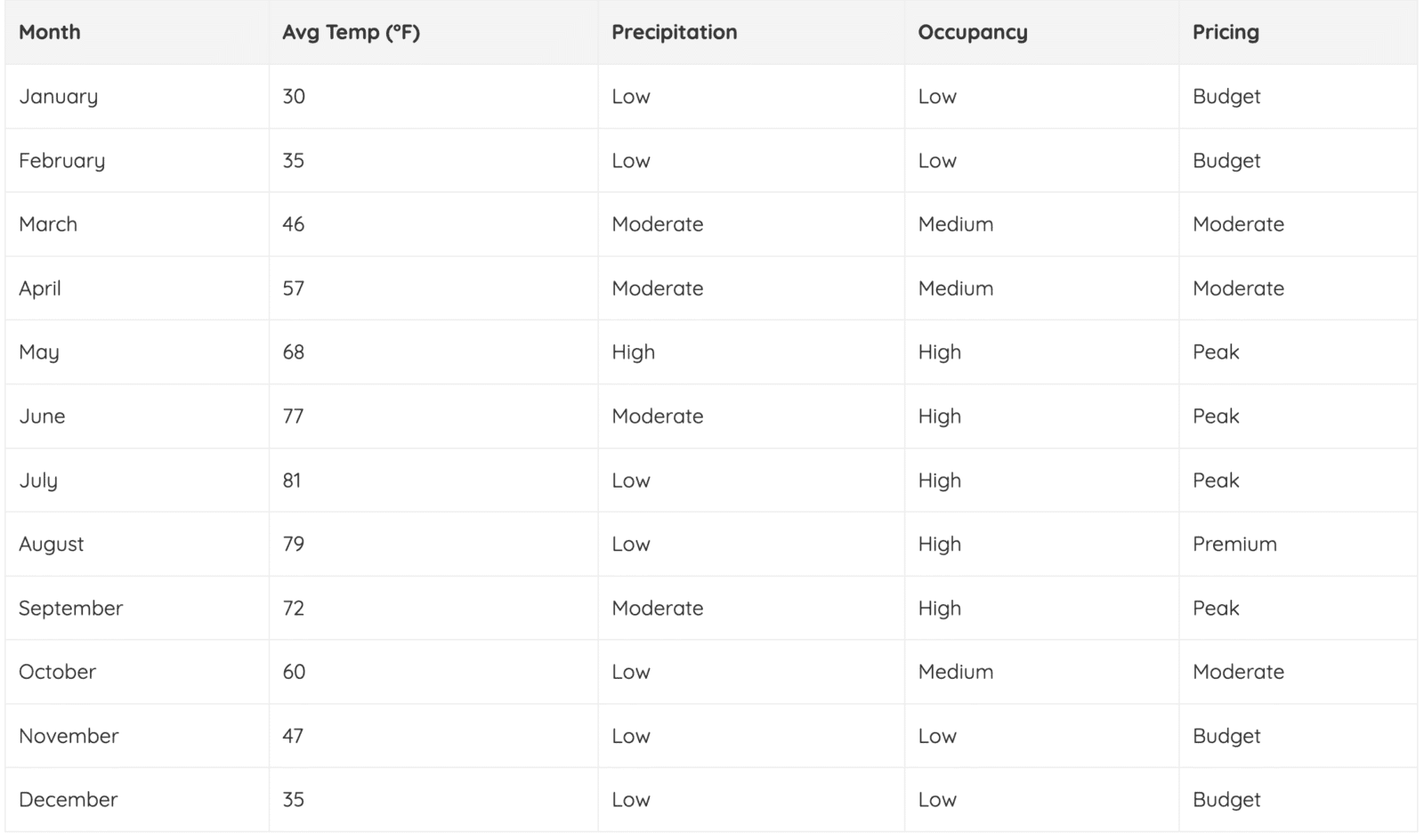Image resolution: width=1424 pixels, height=840 pixels.
Task: Click the Pricing column header
Action: 1226,32
